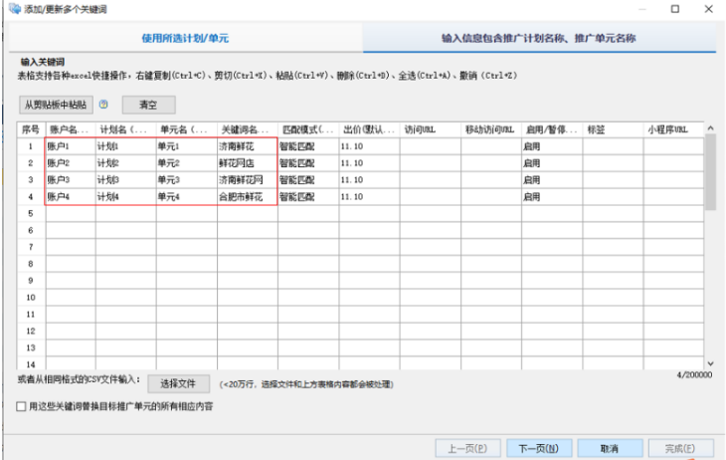Select cell 计划1
This screenshot has width=726, height=460.
pyautogui.click(x=126, y=146)
